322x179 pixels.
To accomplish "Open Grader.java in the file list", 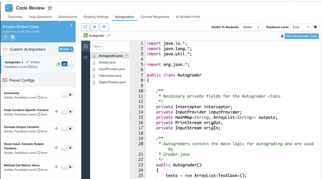I will pos(107,62).
